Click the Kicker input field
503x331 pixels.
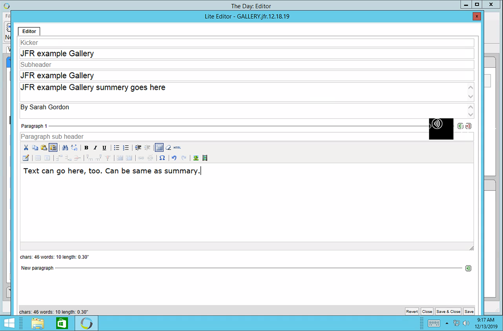(247, 43)
